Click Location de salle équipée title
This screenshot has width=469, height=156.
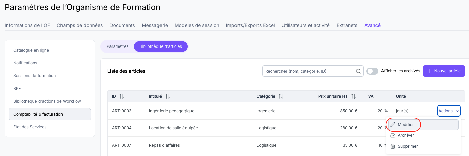coord(173,128)
